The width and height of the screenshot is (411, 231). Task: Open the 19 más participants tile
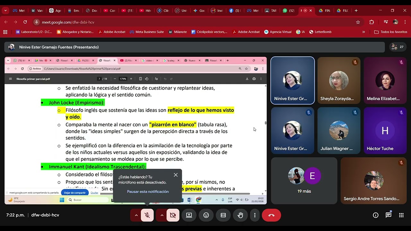[304, 181]
